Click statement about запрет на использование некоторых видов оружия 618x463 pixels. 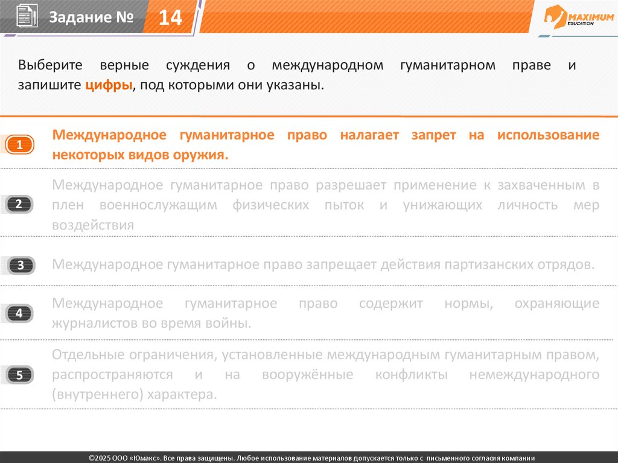tap(325, 145)
